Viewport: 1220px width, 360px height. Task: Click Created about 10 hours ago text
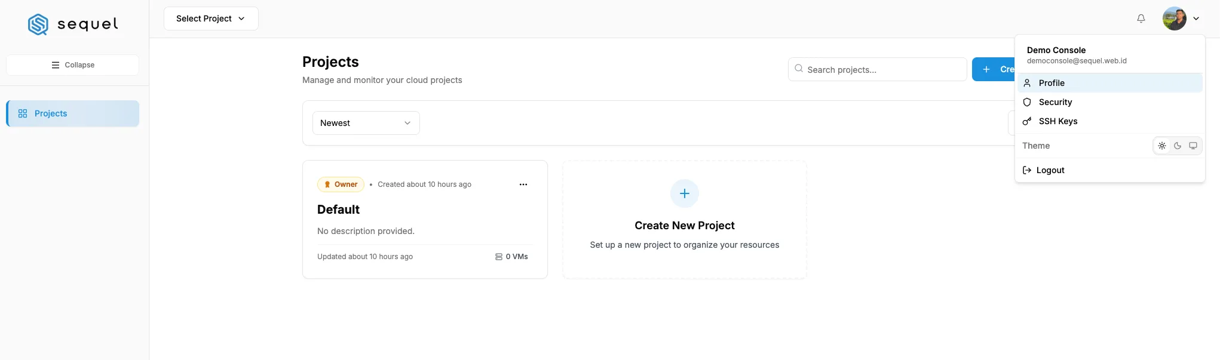pos(424,184)
